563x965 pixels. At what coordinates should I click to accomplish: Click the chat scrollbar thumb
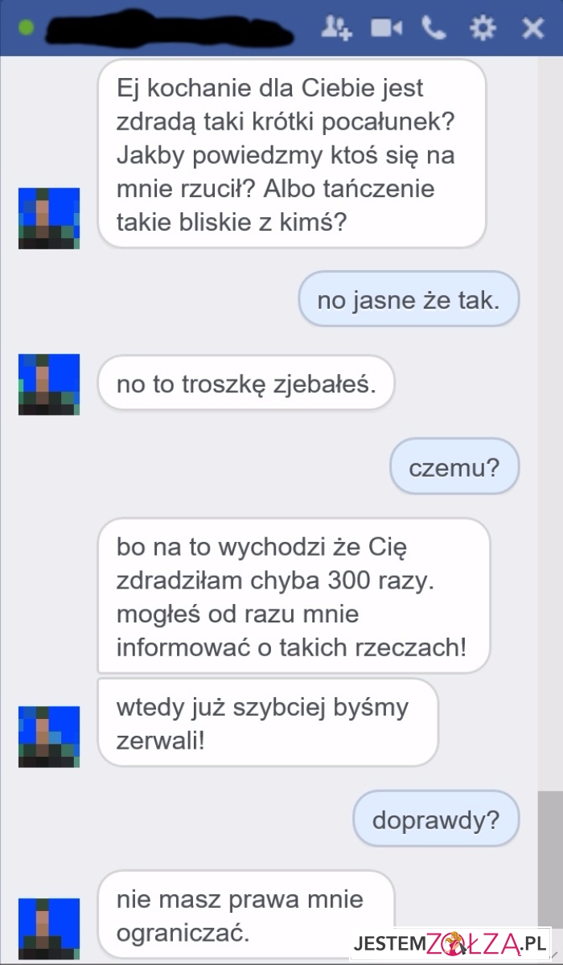coord(551,859)
